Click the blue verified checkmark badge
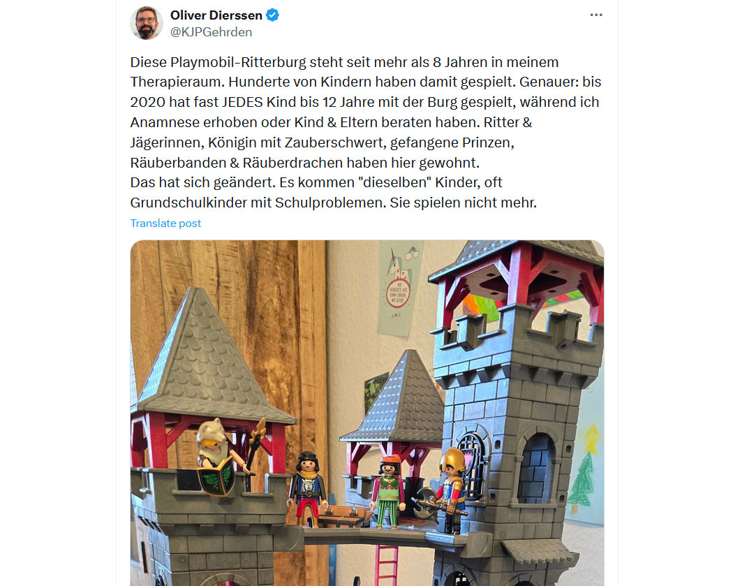This screenshot has width=733, height=586. pos(272,15)
